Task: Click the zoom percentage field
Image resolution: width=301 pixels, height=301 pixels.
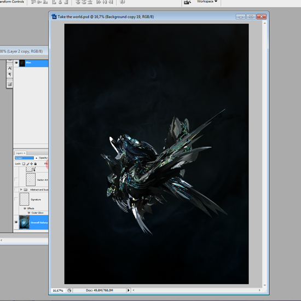Action: pyautogui.click(x=58, y=291)
